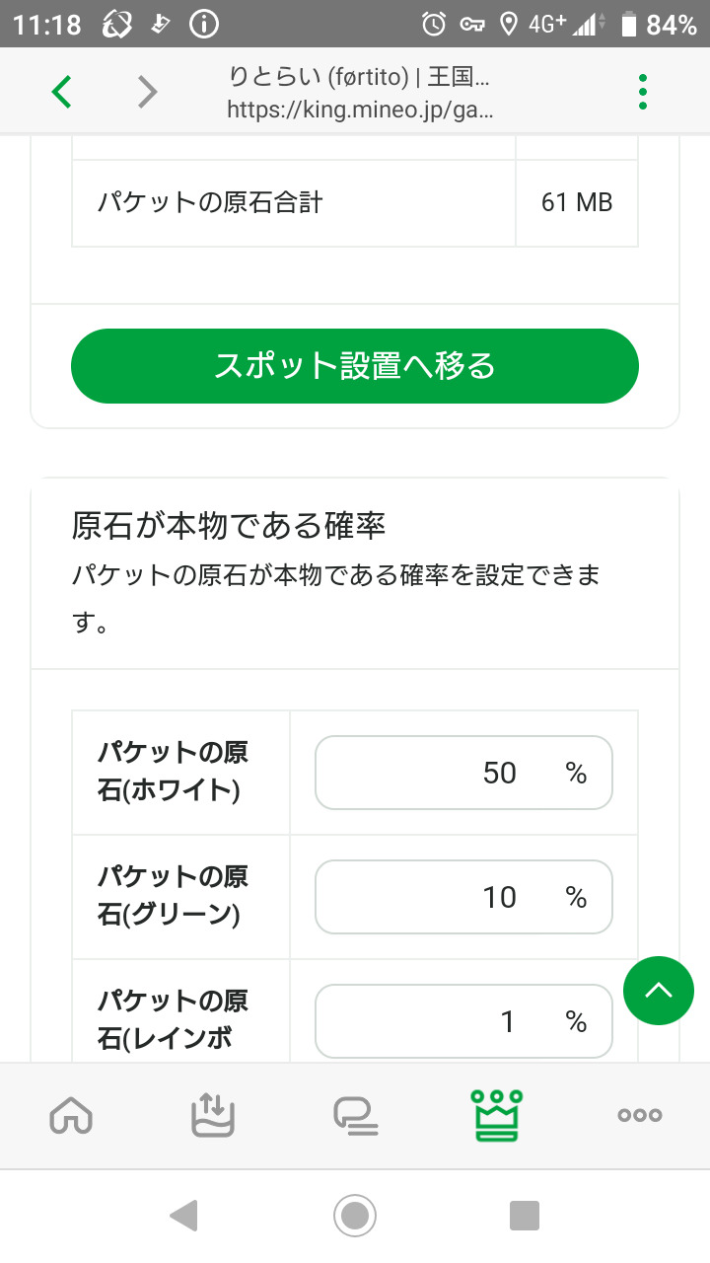
Task: Tap the 61 MB total cell
Action: tap(577, 203)
